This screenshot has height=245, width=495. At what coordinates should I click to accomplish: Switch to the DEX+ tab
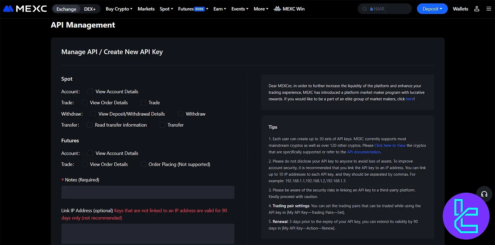[90, 9]
